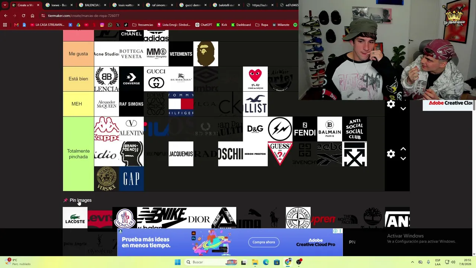
Task: Select the Fendi logo image
Action: point(305,129)
